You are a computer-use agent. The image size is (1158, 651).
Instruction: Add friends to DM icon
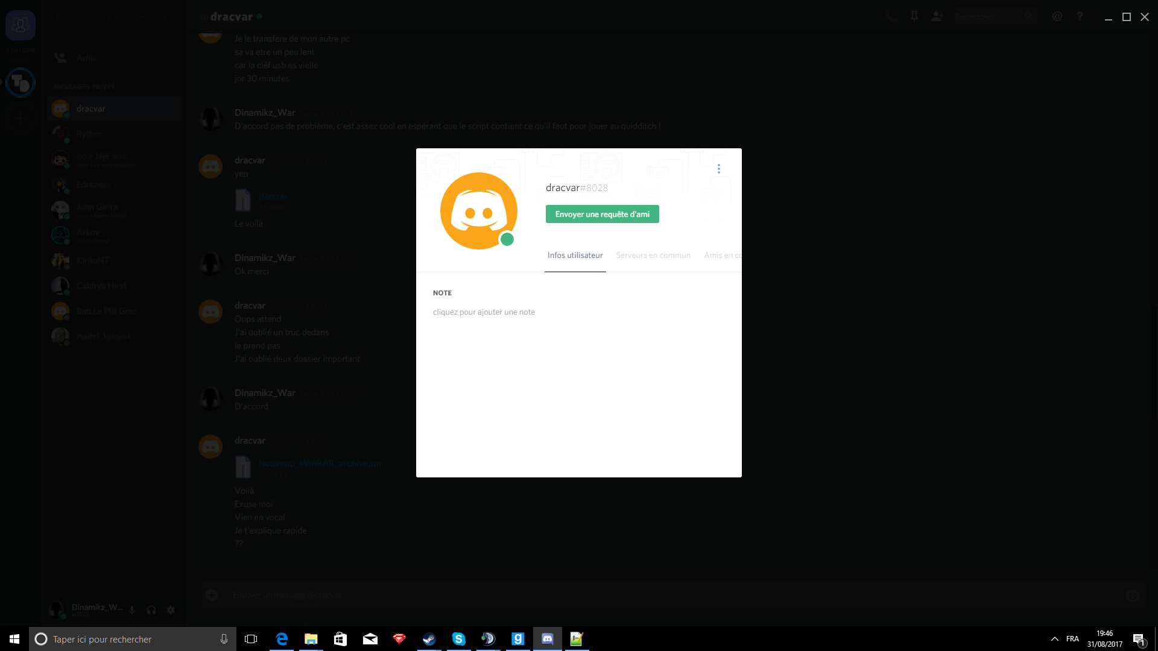coord(937,17)
